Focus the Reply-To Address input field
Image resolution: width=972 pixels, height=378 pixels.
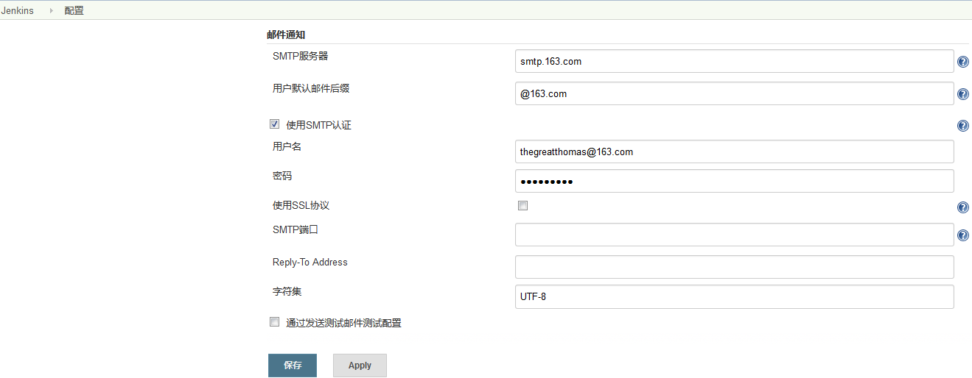[x=735, y=267]
